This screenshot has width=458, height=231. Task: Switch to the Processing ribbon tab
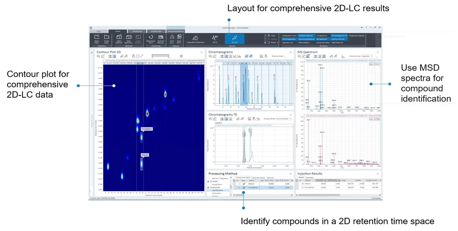[x=137, y=31]
